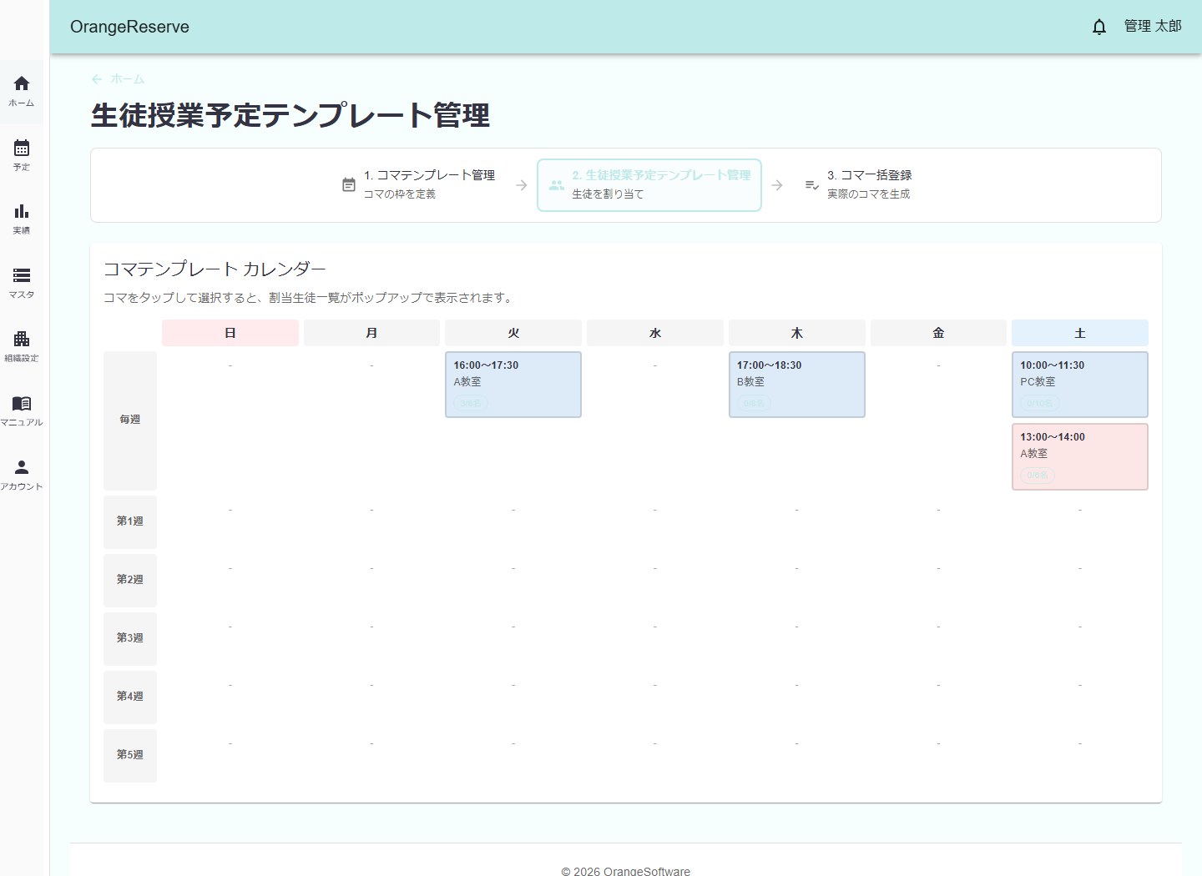Image resolution: width=1202 pixels, height=876 pixels.
Task: Go to step 3 コマ一括登録
Action: coord(857,184)
